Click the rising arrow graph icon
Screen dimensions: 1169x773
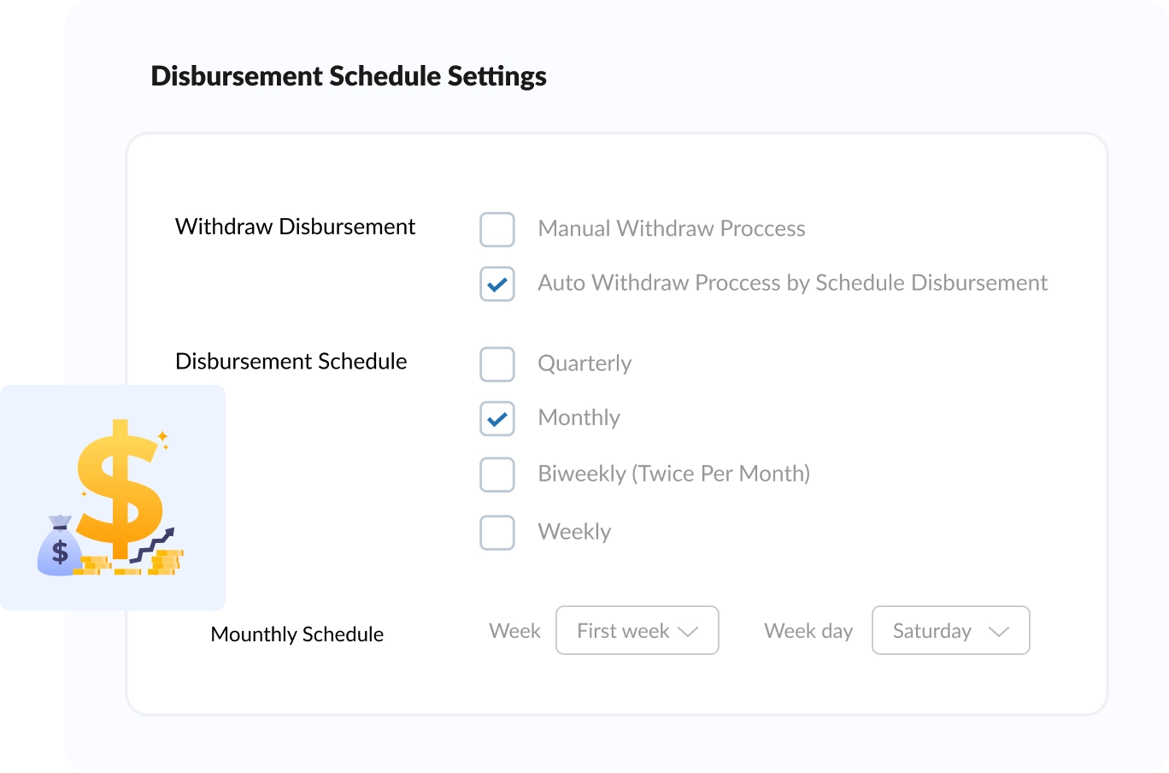pos(152,545)
